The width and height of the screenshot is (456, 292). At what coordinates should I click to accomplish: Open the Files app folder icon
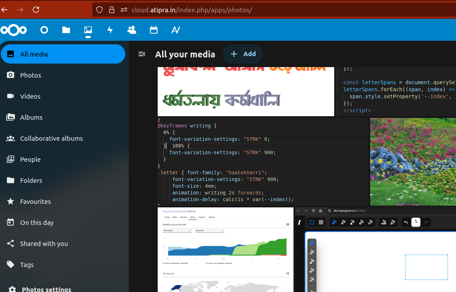(x=66, y=30)
